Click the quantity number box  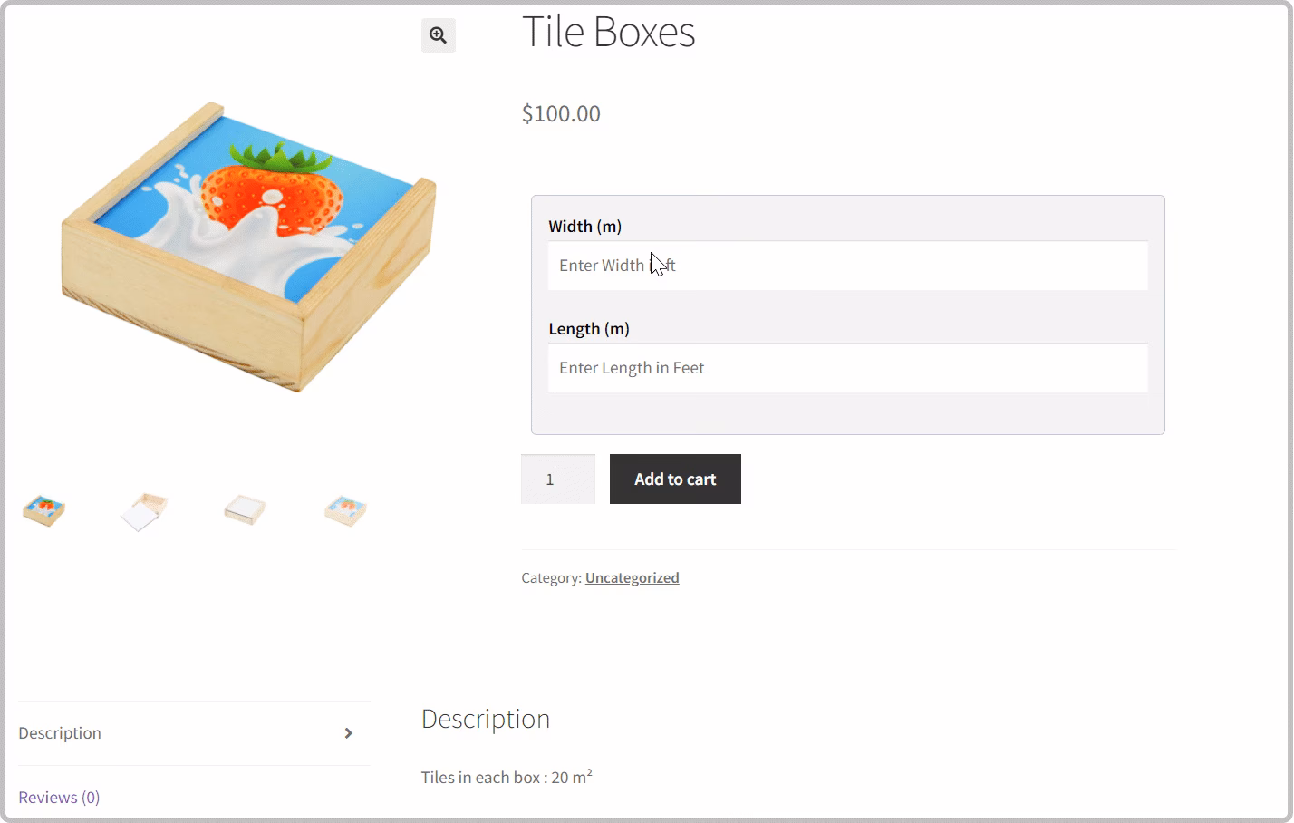tap(557, 479)
